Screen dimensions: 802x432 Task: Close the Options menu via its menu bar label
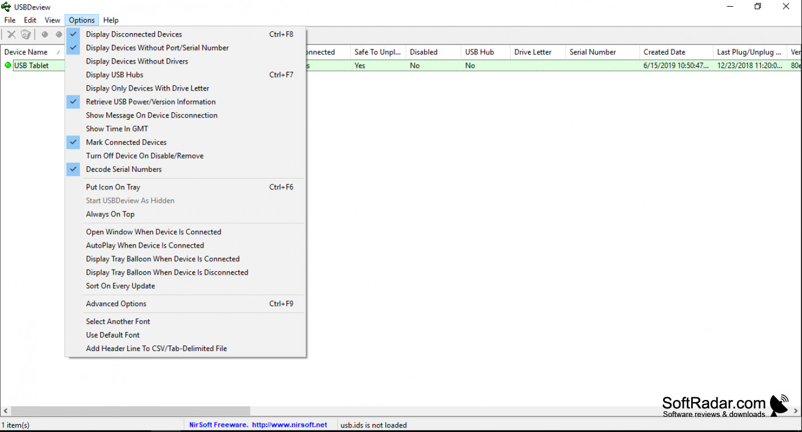[82, 20]
